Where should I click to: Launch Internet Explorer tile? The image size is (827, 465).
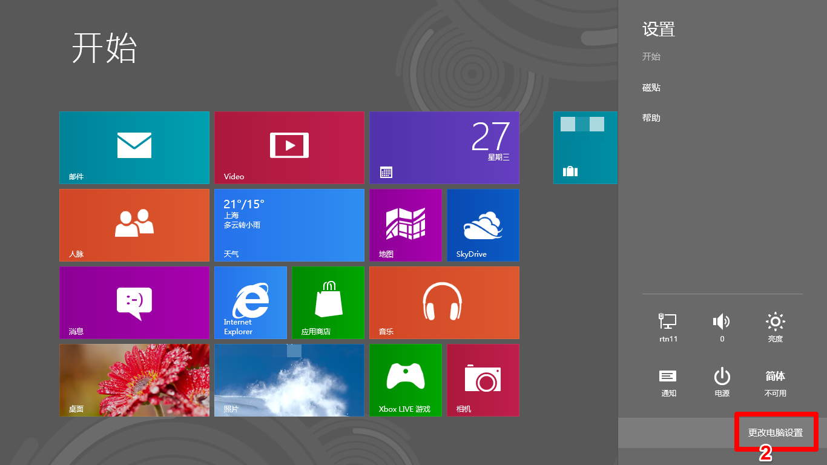coord(251,302)
